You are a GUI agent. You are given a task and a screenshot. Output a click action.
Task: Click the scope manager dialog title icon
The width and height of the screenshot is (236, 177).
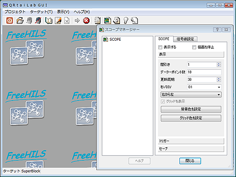pos(102,29)
